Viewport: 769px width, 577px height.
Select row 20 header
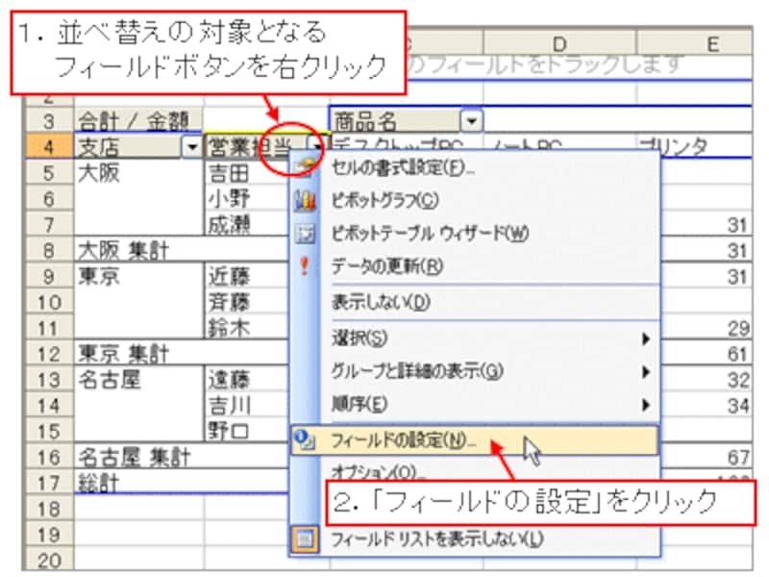(49, 561)
